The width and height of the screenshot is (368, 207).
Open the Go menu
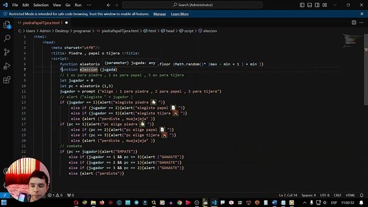coord(68,5)
